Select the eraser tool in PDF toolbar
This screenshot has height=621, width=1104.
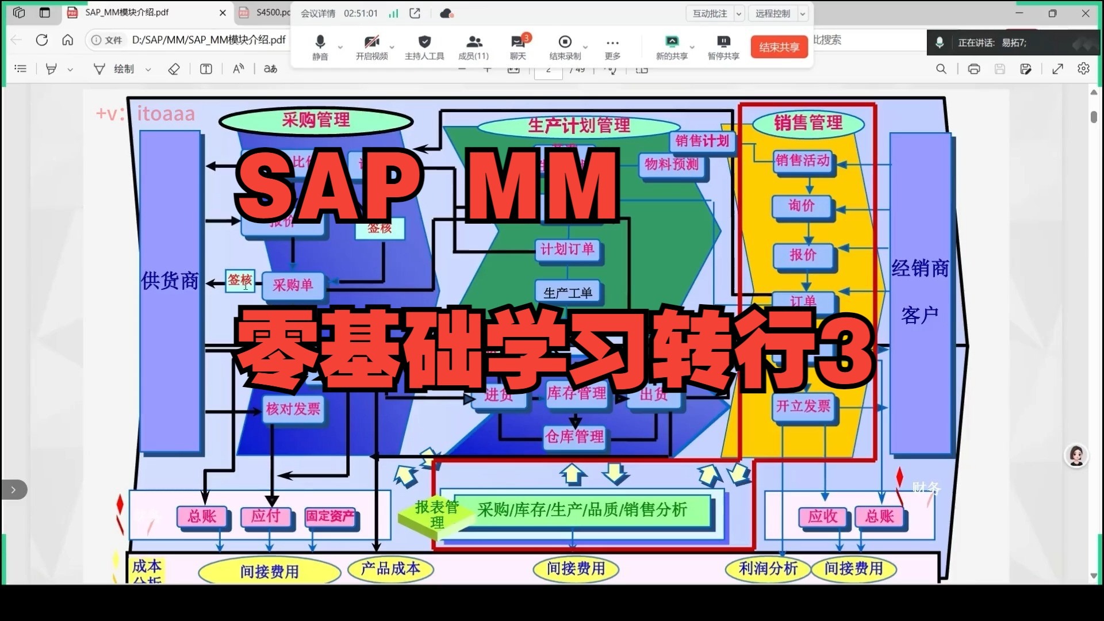coord(174,69)
